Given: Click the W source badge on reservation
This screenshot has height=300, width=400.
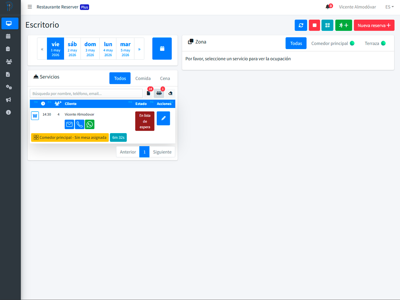Looking at the screenshot, I should pyautogui.click(x=35, y=116).
